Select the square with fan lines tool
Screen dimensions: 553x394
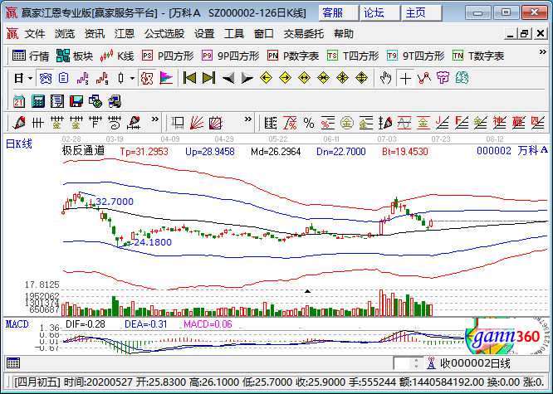[216, 123]
